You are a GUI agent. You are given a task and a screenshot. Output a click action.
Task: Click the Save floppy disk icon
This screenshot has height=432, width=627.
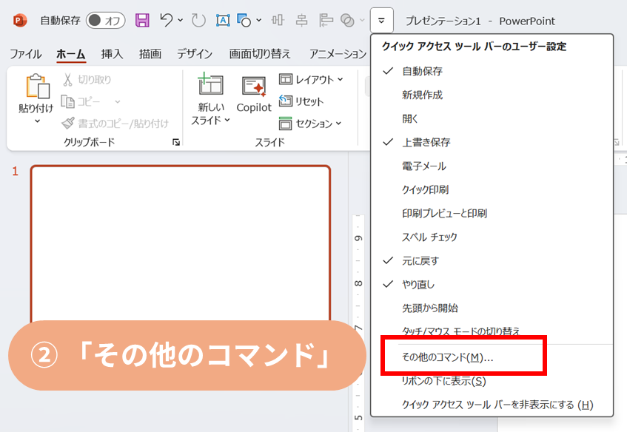[x=142, y=20]
